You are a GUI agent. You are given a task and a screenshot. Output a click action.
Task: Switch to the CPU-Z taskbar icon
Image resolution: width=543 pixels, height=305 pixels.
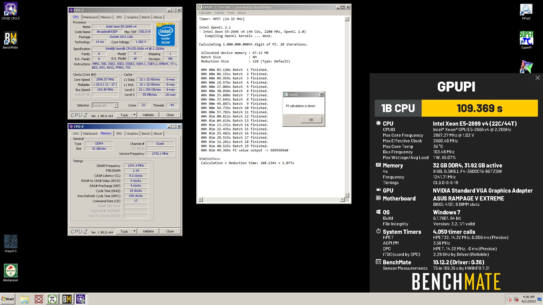coord(81,299)
